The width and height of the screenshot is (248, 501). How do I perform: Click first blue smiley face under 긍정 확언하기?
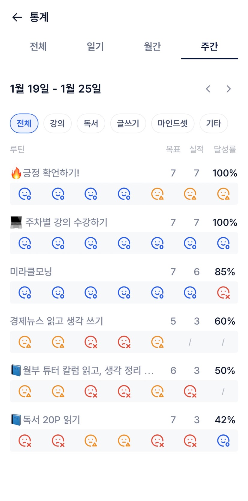tap(25, 194)
